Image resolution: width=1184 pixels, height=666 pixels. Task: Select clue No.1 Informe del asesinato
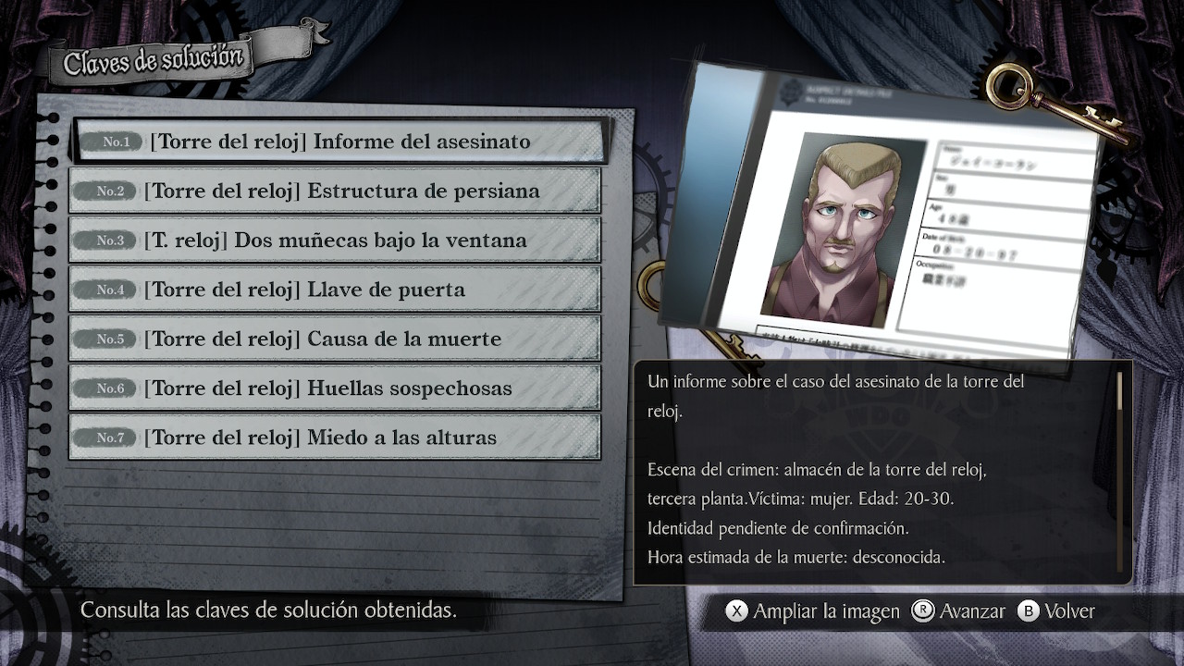coord(339,142)
